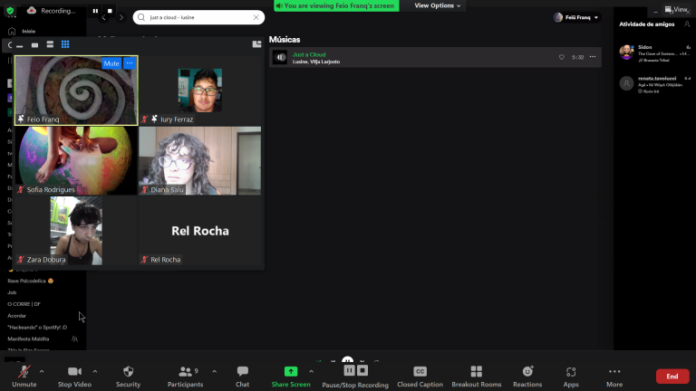This screenshot has height=391, width=696.
Task: Open Rave Psicodelica playlist
Action: (x=30, y=281)
